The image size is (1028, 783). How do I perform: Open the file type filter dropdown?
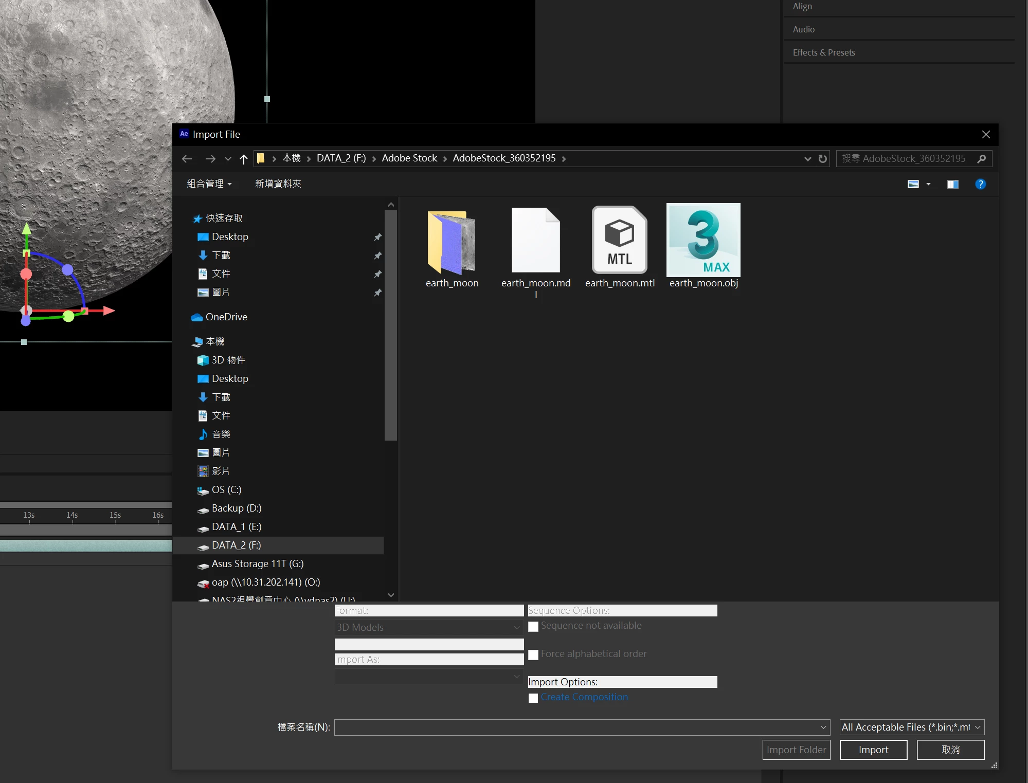pos(911,727)
